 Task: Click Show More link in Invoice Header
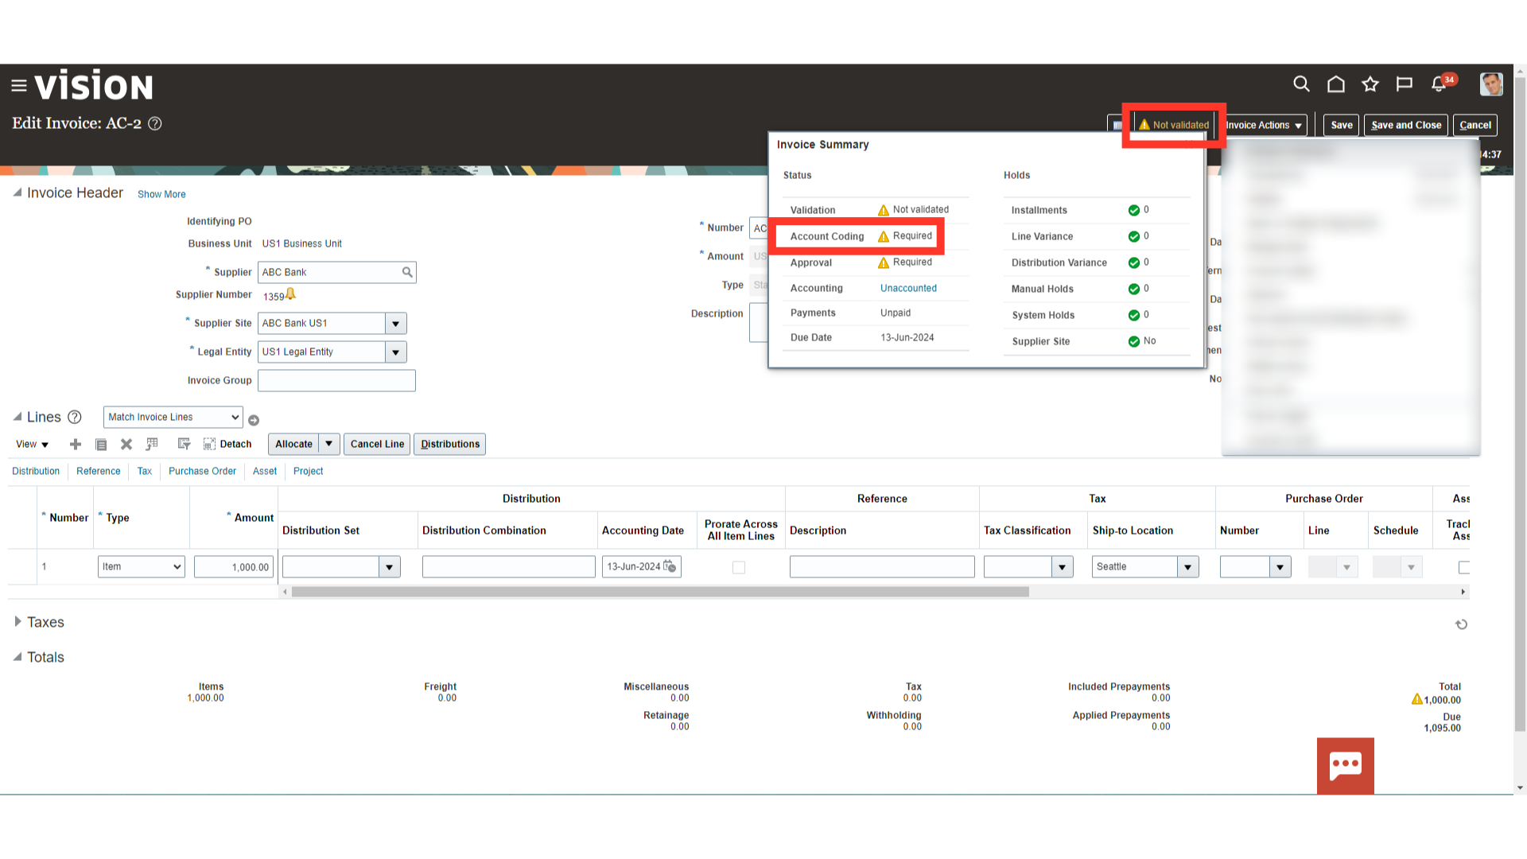click(x=161, y=194)
